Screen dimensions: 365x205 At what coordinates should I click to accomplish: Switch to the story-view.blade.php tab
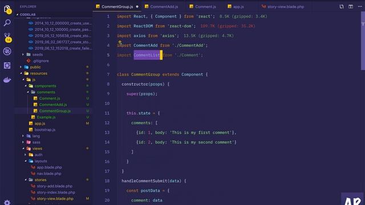285,7
